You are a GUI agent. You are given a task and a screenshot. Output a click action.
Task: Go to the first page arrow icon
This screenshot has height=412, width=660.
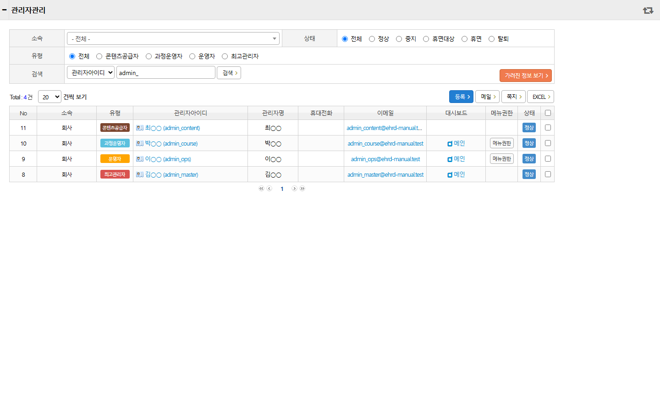pyautogui.click(x=261, y=189)
